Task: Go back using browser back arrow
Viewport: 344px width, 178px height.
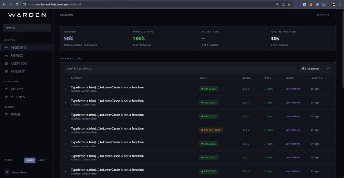Action: [4, 4]
